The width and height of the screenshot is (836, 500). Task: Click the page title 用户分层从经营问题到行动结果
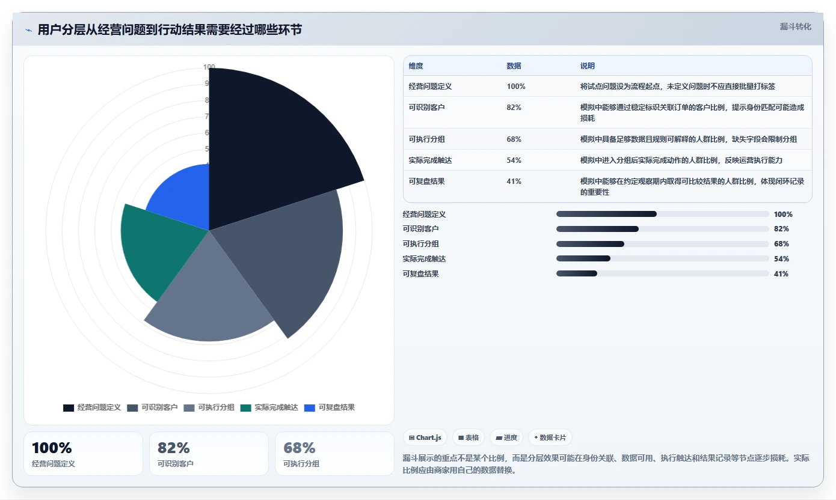[x=170, y=30]
